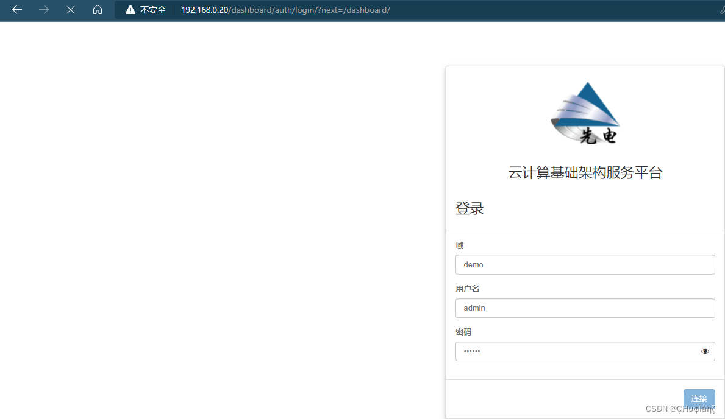Focus the 域 field containing demo

click(x=585, y=265)
